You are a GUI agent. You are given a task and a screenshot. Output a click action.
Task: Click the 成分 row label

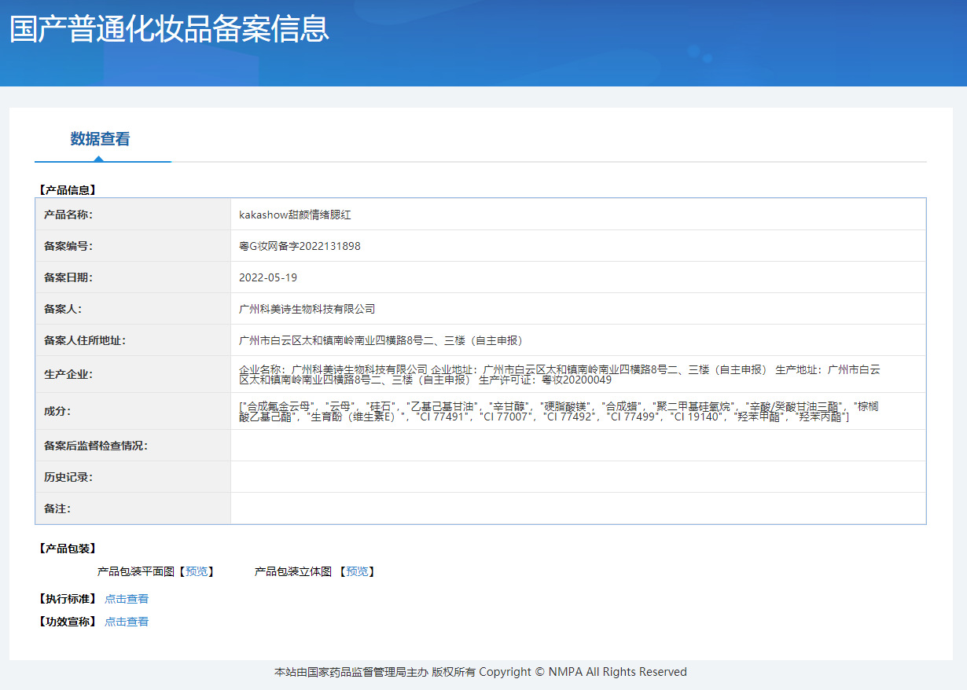57,411
